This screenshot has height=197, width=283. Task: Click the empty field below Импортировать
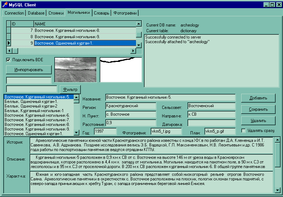(x=29, y=81)
